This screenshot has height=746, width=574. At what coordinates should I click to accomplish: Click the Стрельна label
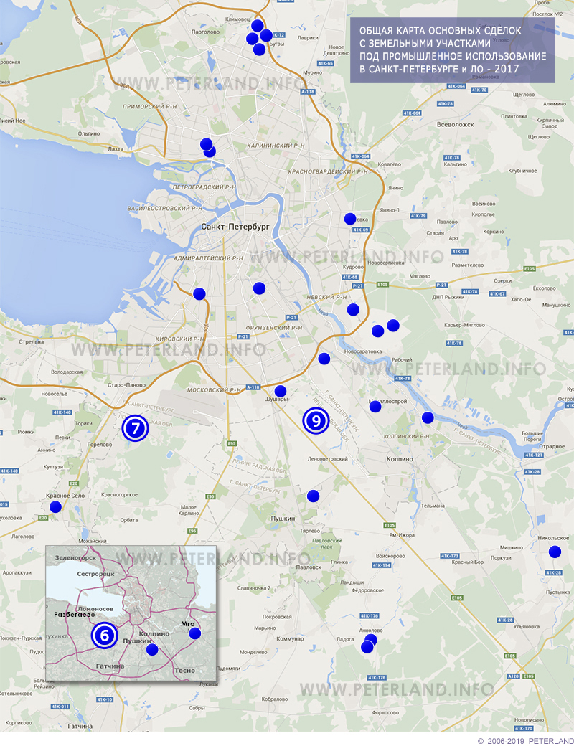click(32, 341)
